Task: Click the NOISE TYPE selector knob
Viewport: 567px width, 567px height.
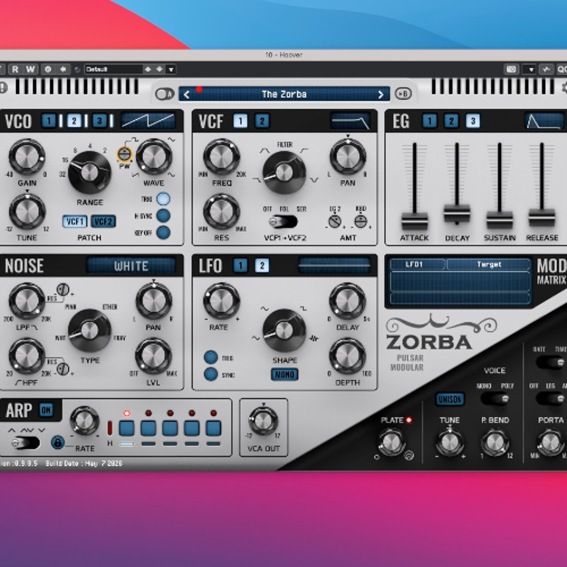Action: tap(89, 330)
